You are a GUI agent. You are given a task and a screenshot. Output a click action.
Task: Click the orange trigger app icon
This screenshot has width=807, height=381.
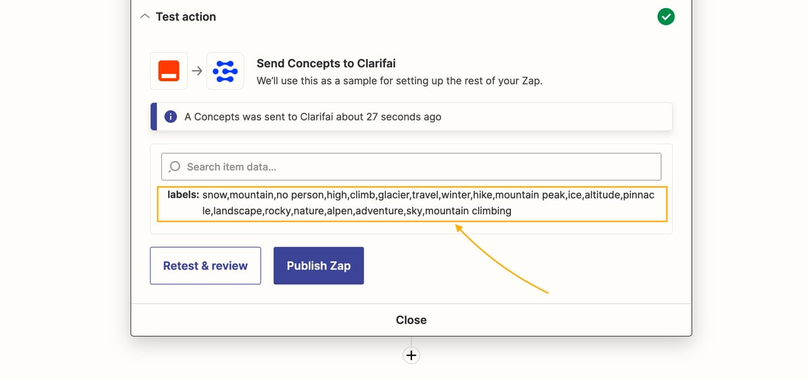169,71
